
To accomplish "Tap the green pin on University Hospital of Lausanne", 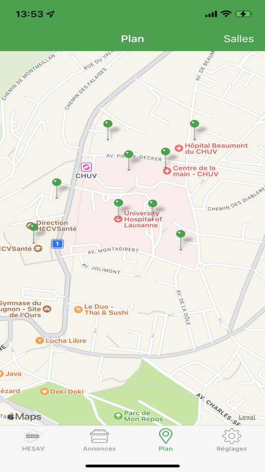I will [119, 203].
